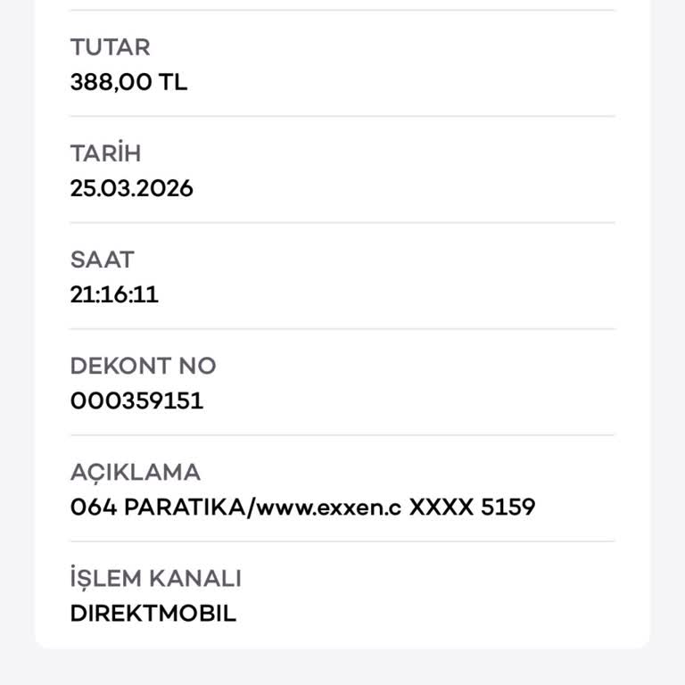Select the DIREKTMOBIL channel value
Image resolution: width=685 pixels, height=685 pixels.
pos(153,614)
